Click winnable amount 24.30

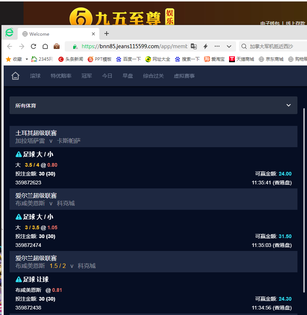[285, 299]
